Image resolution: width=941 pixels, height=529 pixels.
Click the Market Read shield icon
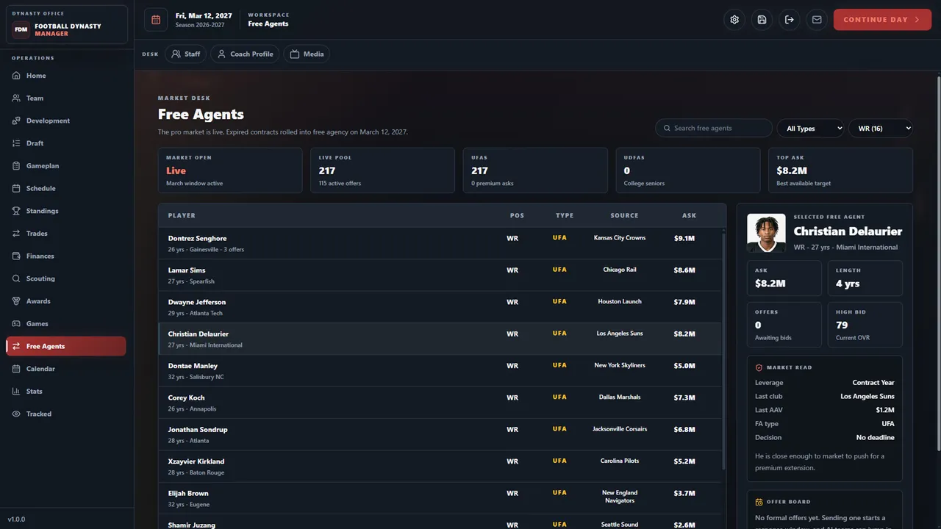click(759, 367)
